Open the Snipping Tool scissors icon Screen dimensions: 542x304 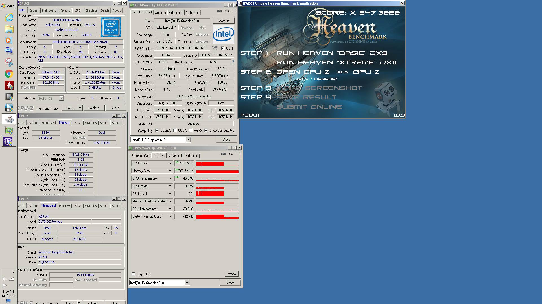tap(9, 62)
